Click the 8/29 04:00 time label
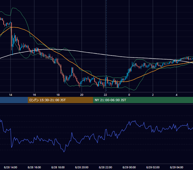 click(x=177, y=167)
